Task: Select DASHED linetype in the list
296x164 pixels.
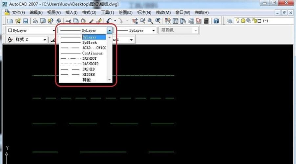Action: tap(88, 69)
